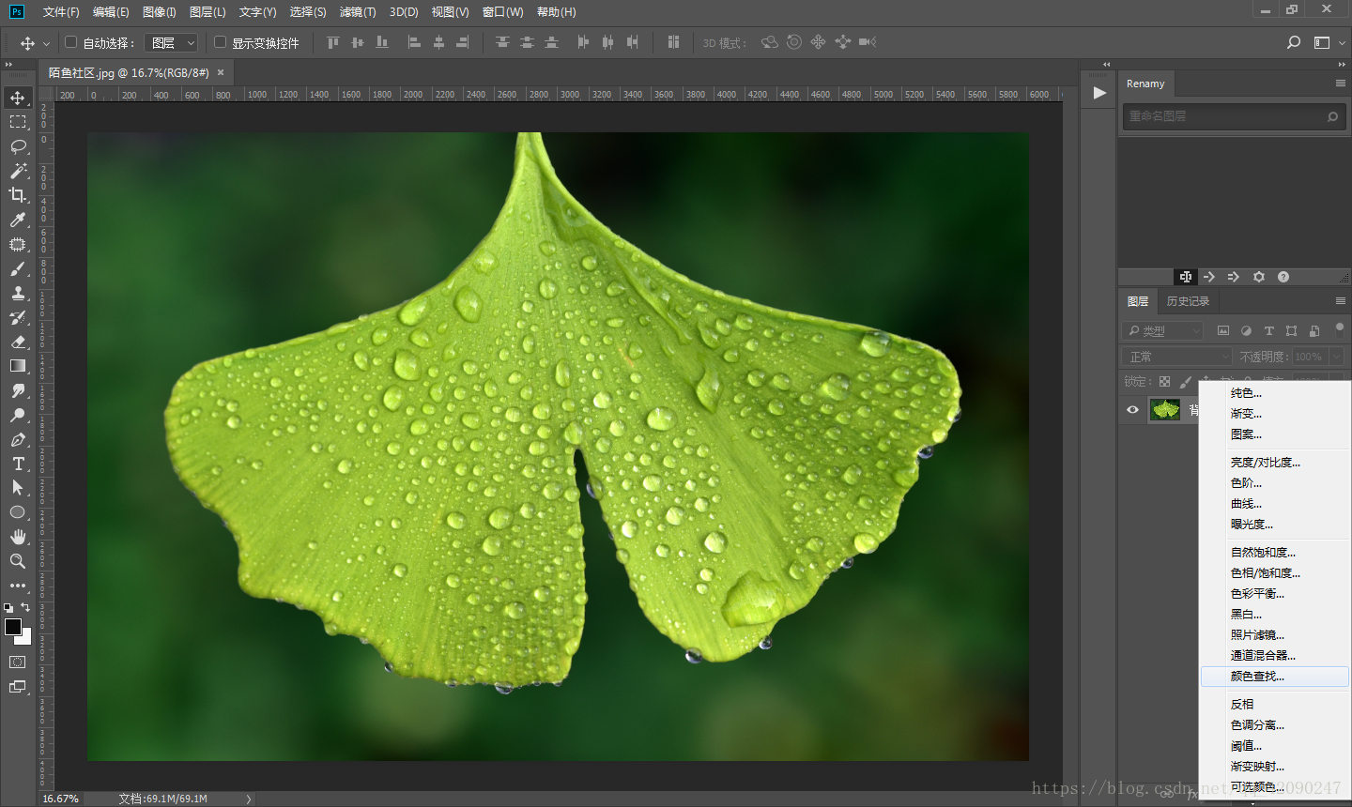Click the play button on Renamy panel
This screenshot has width=1352, height=807.
pyautogui.click(x=1099, y=93)
